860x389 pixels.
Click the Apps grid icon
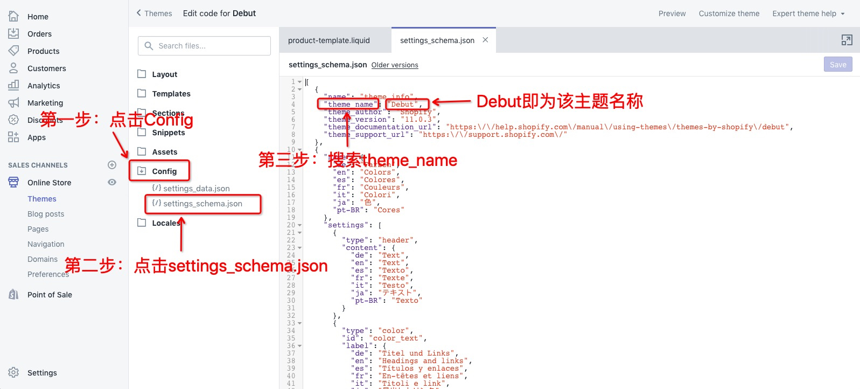13,137
